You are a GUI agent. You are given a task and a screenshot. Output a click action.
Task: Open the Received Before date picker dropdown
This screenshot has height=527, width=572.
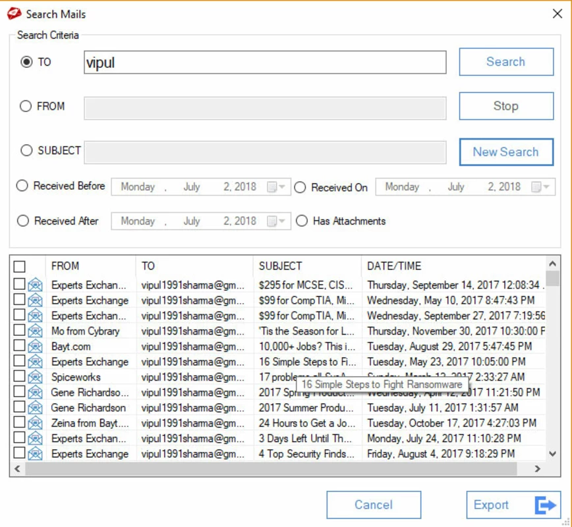coord(277,186)
